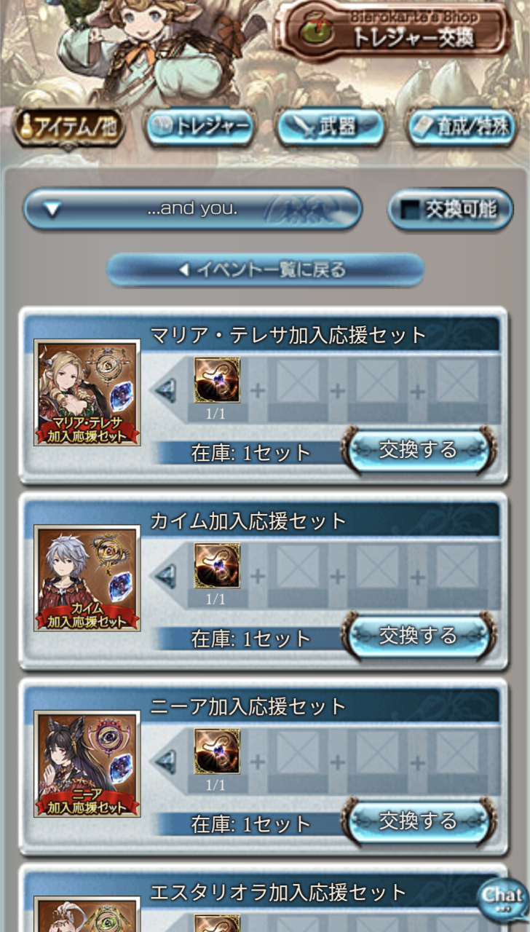Click left arrow in ニーア materials row

[x=165, y=762]
